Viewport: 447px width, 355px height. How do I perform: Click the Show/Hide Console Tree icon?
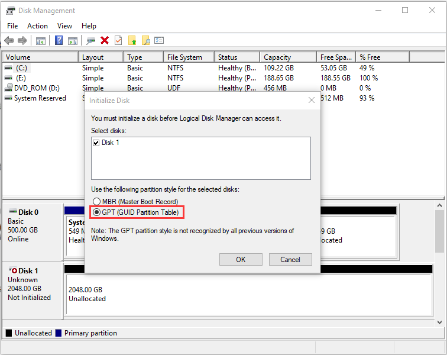click(40, 41)
